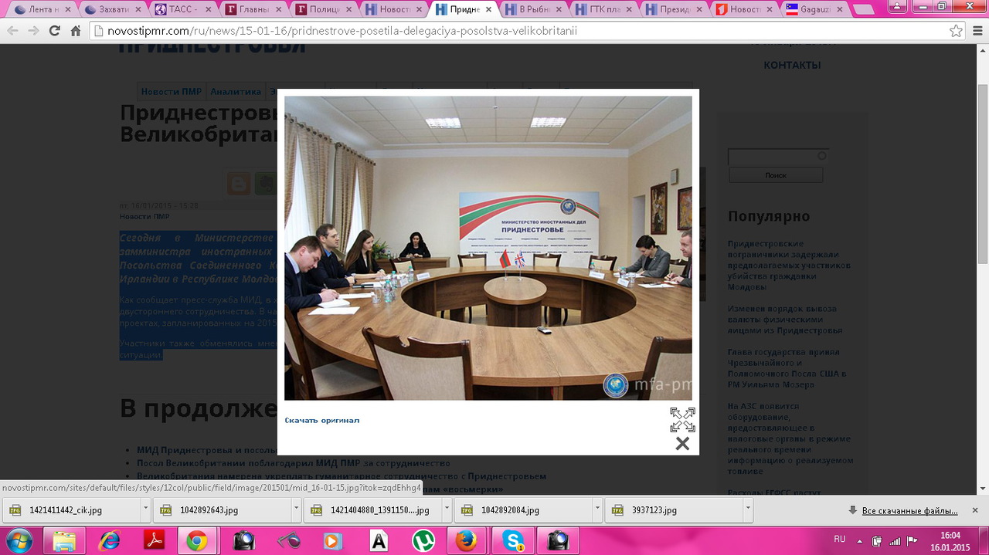The image size is (989, 555).
Task: Click the browser forward arrow
Action: [x=33, y=31]
